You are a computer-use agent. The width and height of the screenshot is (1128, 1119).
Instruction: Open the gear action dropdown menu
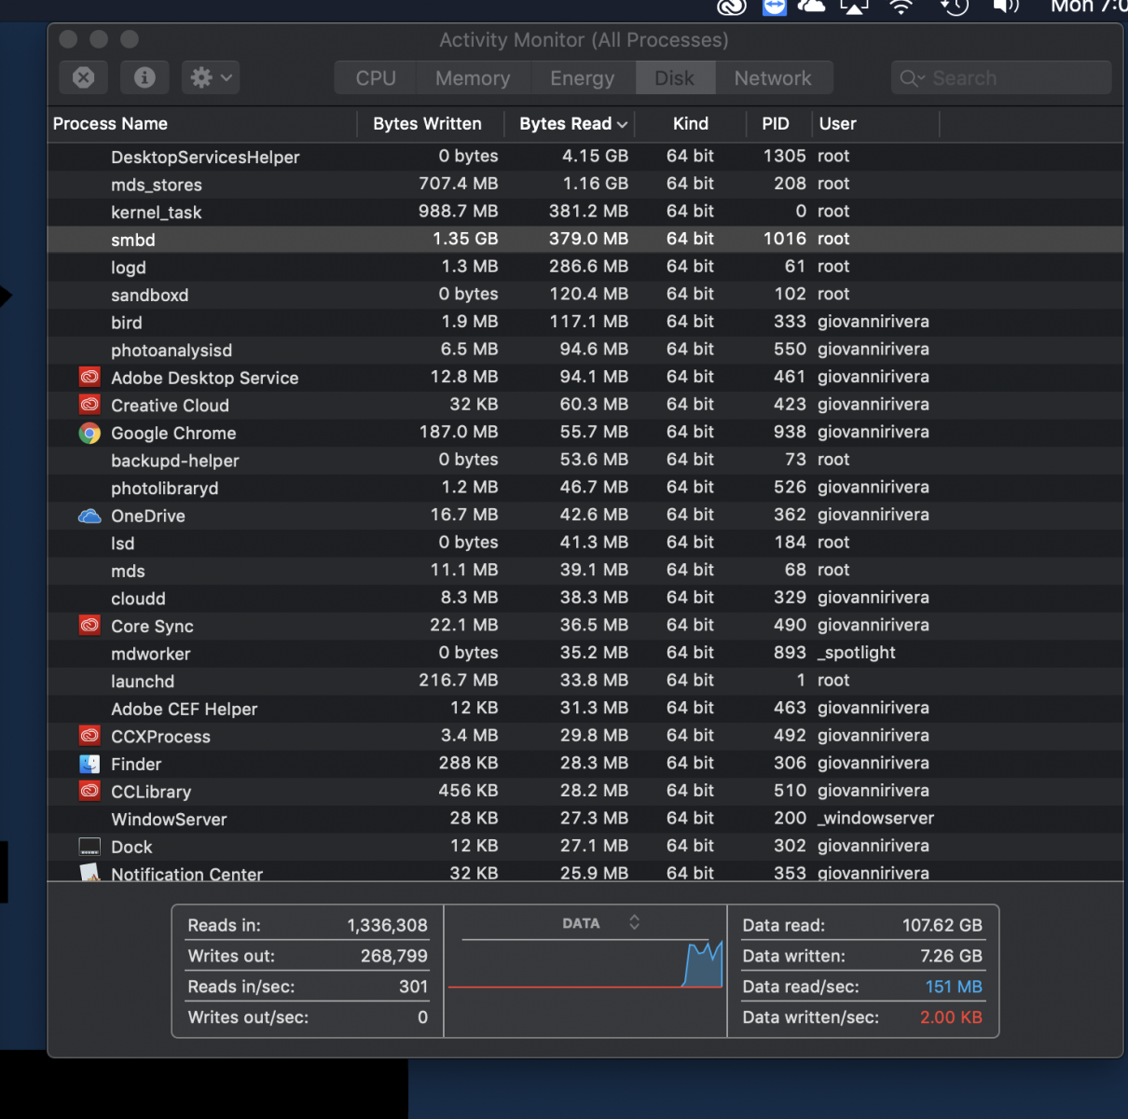[211, 77]
